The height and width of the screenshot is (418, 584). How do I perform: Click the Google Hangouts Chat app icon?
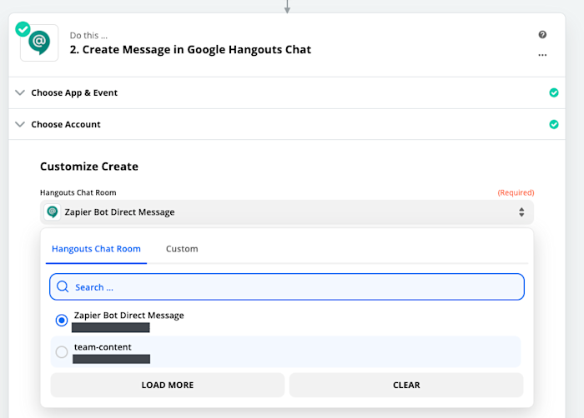tap(39, 42)
